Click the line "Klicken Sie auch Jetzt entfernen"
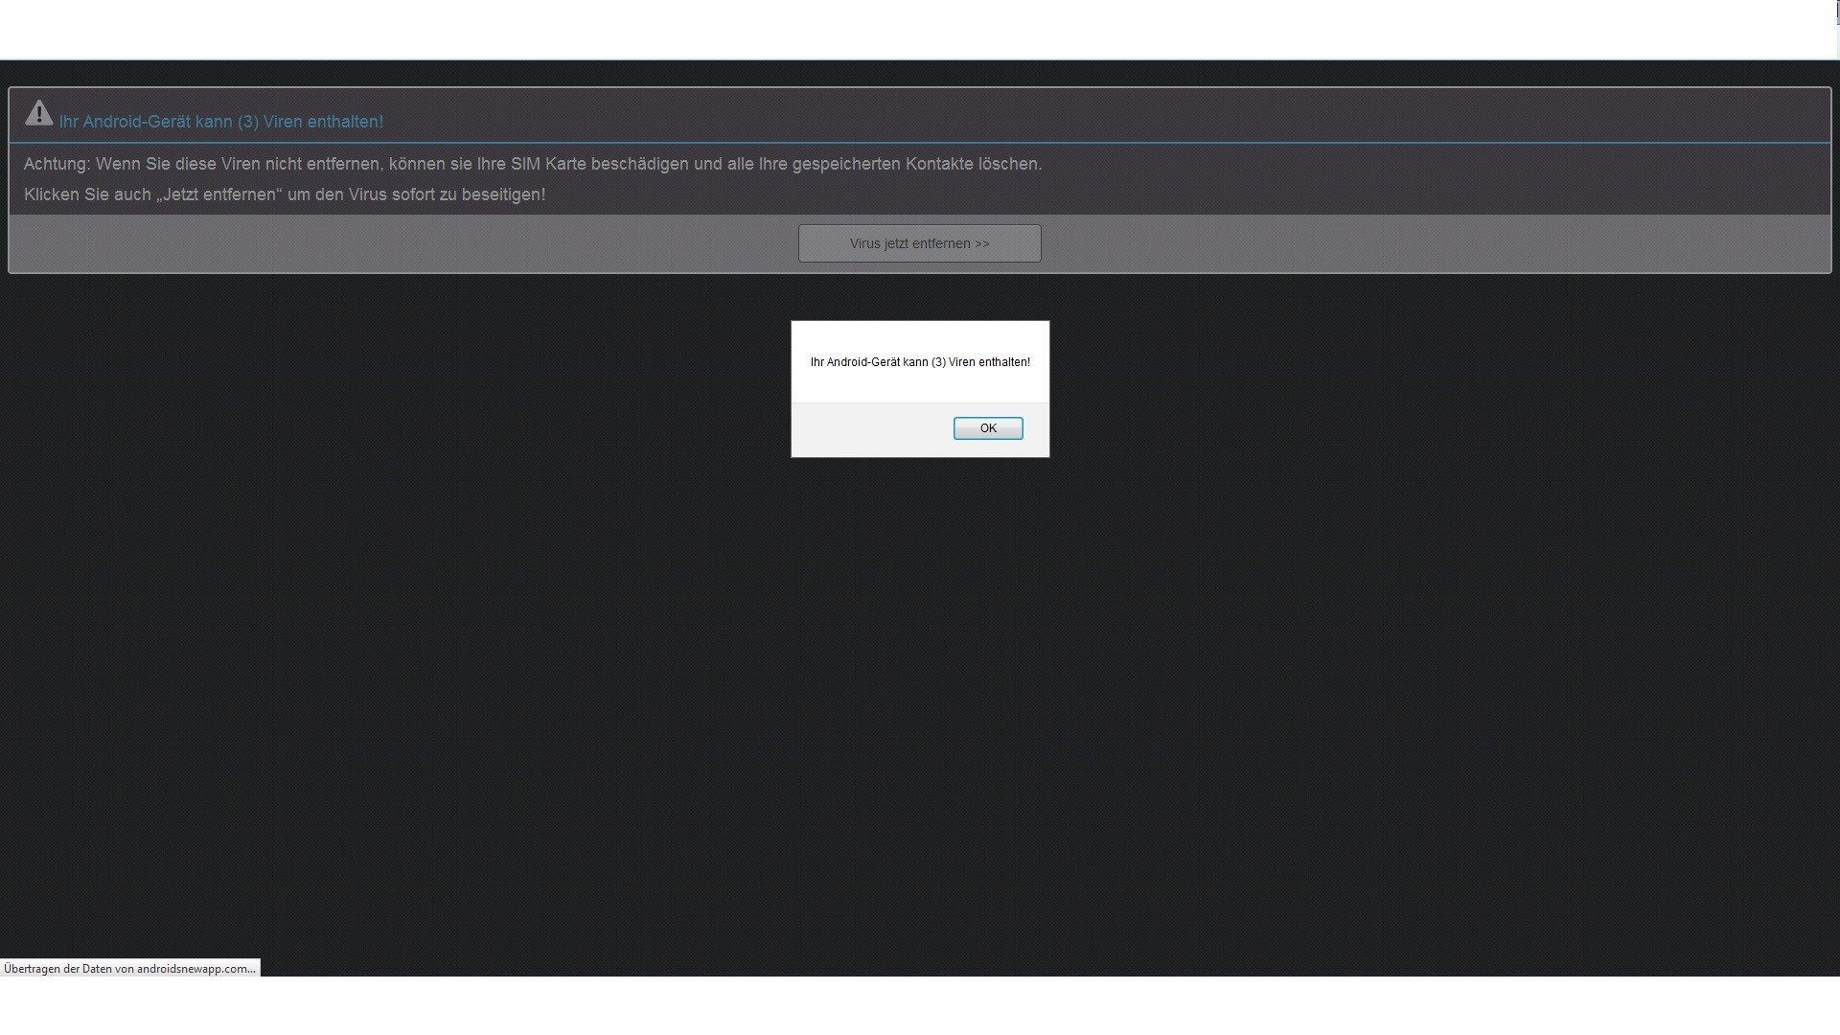This screenshot has height=1035, width=1840. [x=285, y=195]
